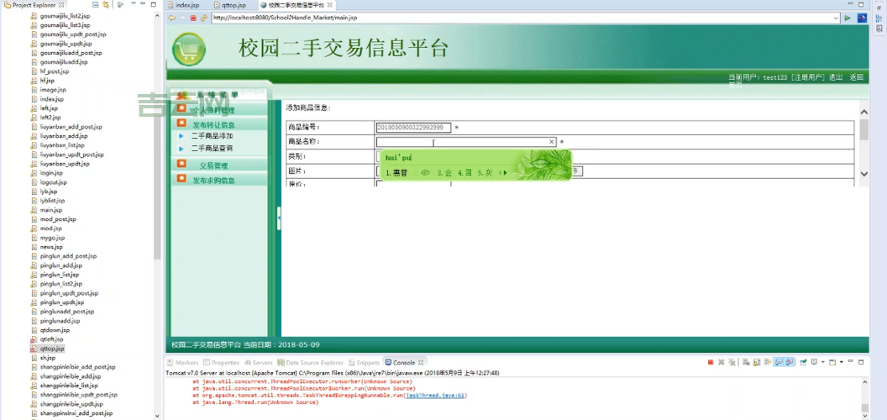Open Project Explorer View Menu arrow

(x=134, y=4)
